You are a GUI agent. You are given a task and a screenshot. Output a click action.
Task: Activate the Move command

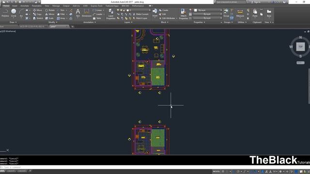(38, 10)
